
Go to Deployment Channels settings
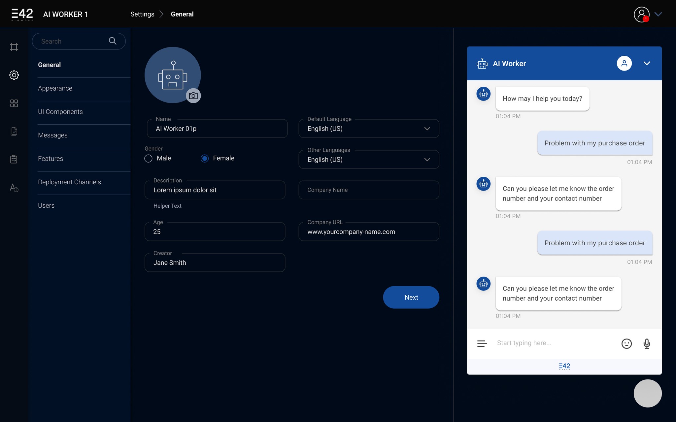[69, 182]
